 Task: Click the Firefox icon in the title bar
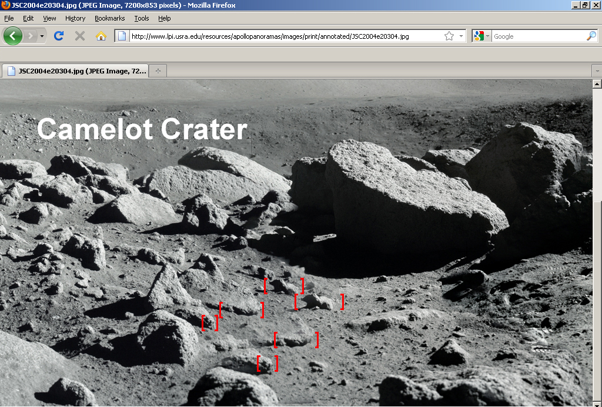tap(5, 5)
